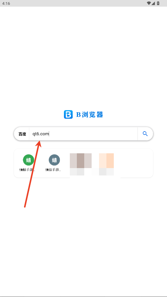Tap the Wi-Fi status bar icon

point(149,3)
